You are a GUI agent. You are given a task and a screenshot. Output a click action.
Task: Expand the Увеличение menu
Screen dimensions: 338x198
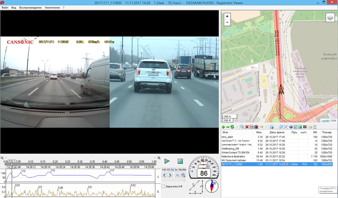pyautogui.click(x=53, y=8)
